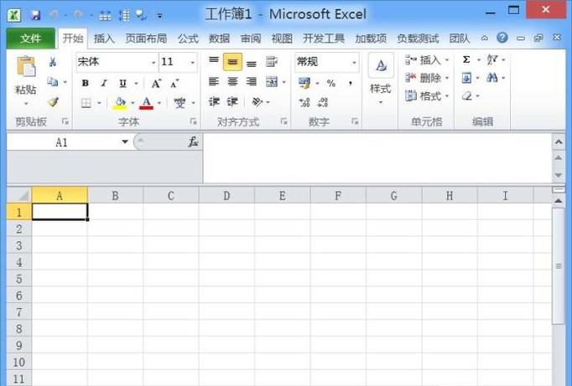Viewport: 572px width, 386px height.
Task: Open the 文件 File tab
Action: tap(31, 39)
